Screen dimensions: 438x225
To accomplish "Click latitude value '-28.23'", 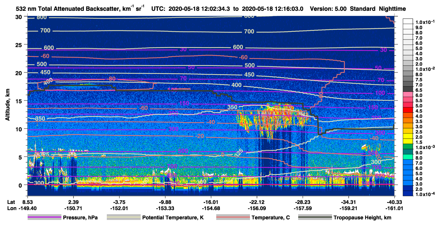I will click(x=303, y=202).
